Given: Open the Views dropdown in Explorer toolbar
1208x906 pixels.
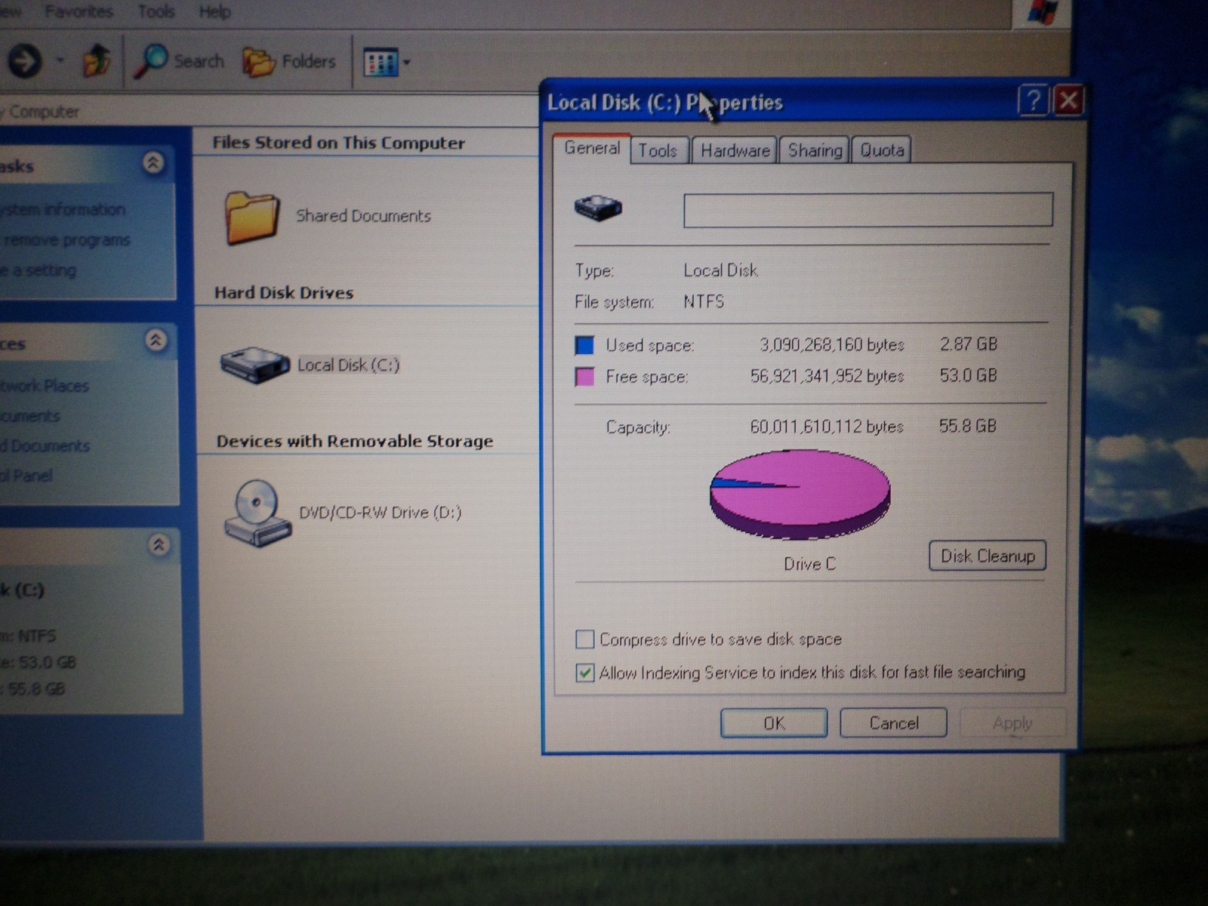Looking at the screenshot, I should tap(387, 62).
